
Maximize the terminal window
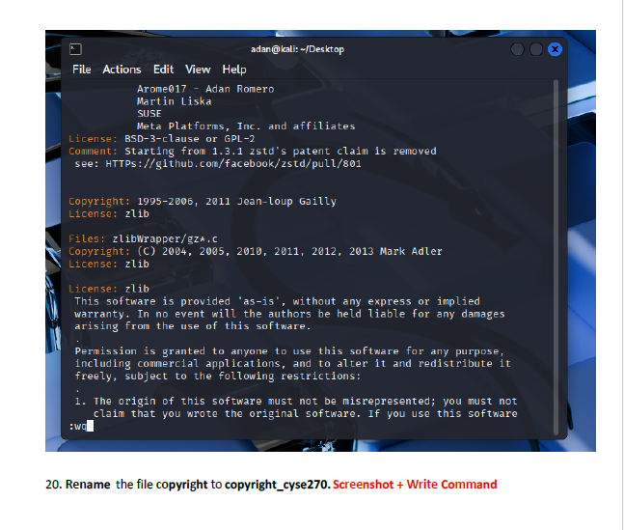pos(536,49)
